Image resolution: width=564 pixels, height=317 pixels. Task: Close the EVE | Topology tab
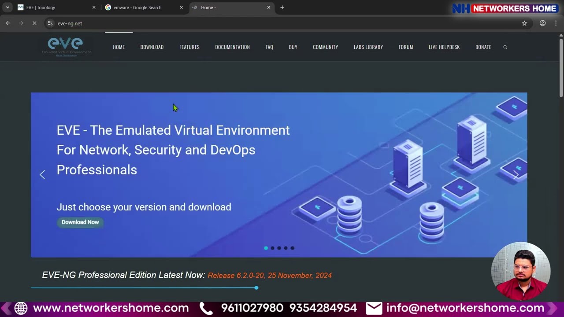94,7
